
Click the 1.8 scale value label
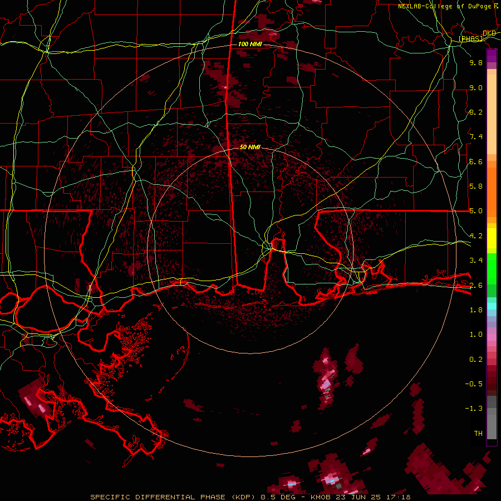(476, 310)
